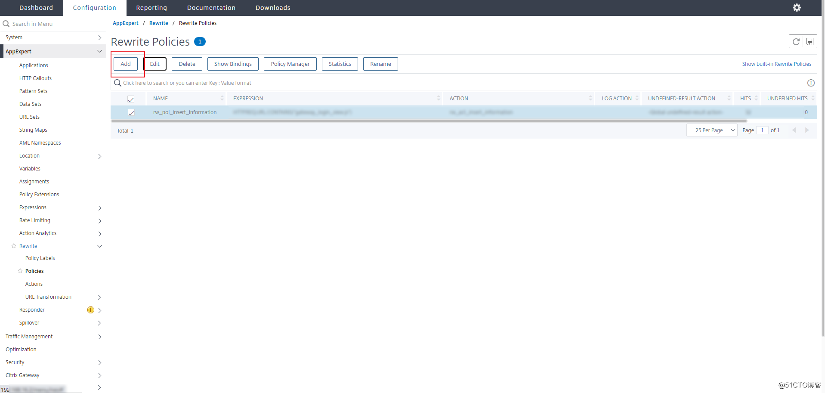Open Policy Extensions in sidebar

[39, 195]
